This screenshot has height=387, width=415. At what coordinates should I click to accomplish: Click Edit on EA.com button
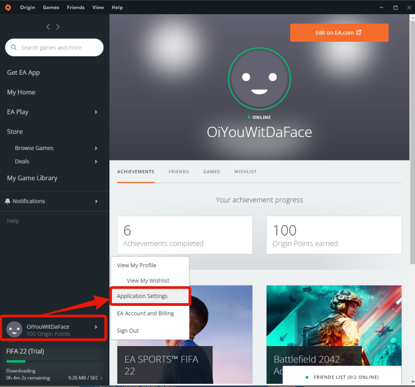coord(339,32)
